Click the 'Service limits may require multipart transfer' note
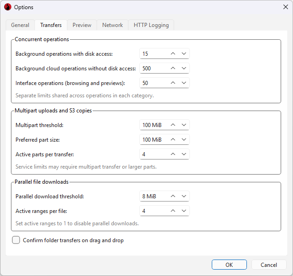Image resolution: width=293 pixels, height=276 pixels. (x=86, y=167)
